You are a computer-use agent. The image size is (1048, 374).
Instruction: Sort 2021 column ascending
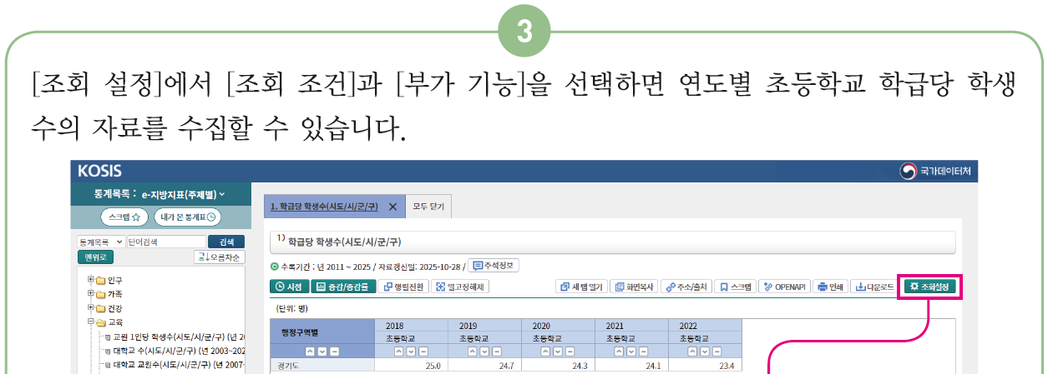coord(620,352)
